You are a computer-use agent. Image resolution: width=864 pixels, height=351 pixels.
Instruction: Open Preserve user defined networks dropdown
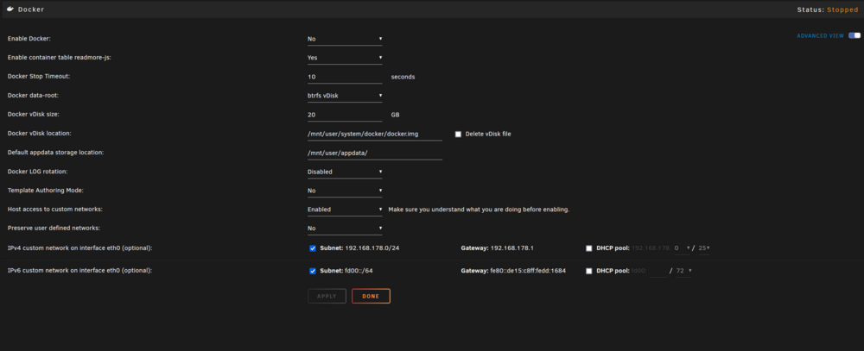pyautogui.click(x=345, y=229)
